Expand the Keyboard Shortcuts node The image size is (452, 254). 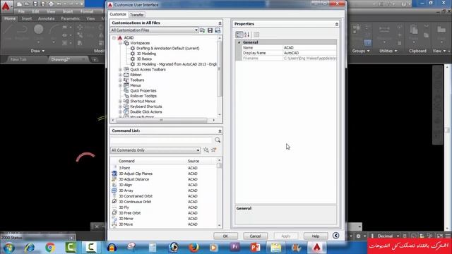[120, 107]
